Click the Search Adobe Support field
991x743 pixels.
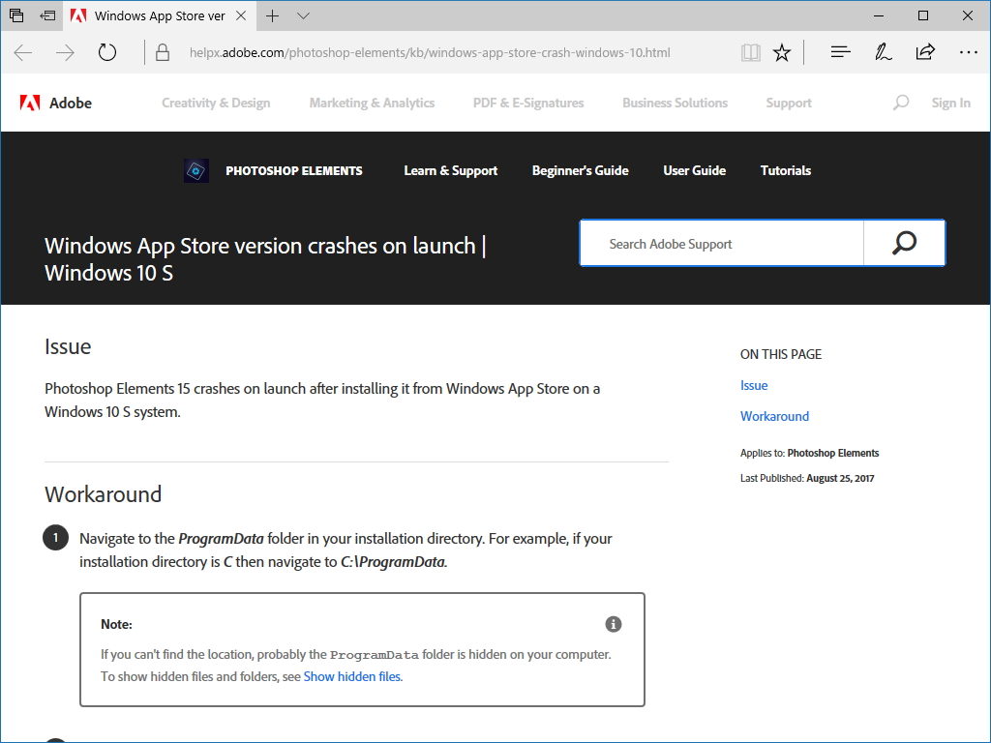point(721,244)
